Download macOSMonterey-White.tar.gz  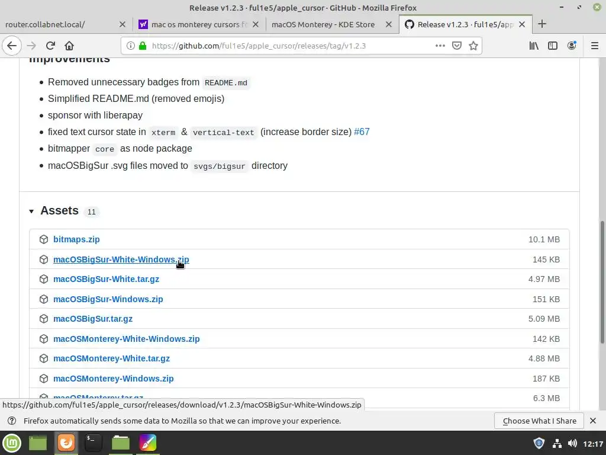[111, 358]
